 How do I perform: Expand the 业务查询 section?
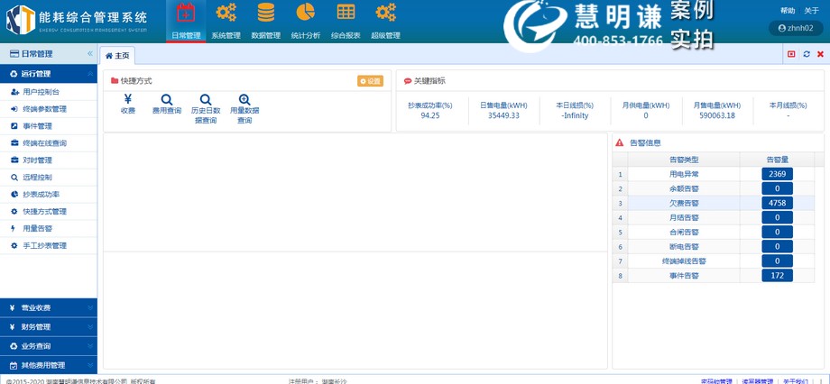pyautogui.click(x=49, y=346)
